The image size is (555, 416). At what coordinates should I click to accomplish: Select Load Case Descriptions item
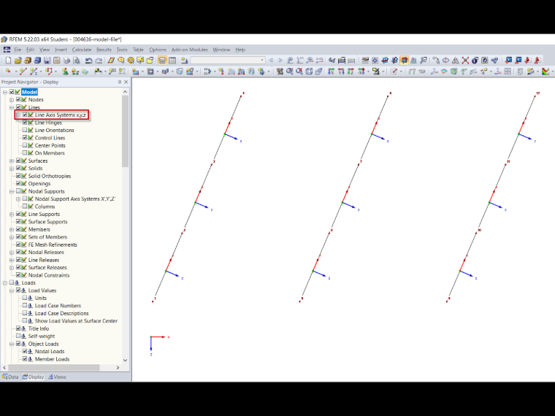[61, 313]
